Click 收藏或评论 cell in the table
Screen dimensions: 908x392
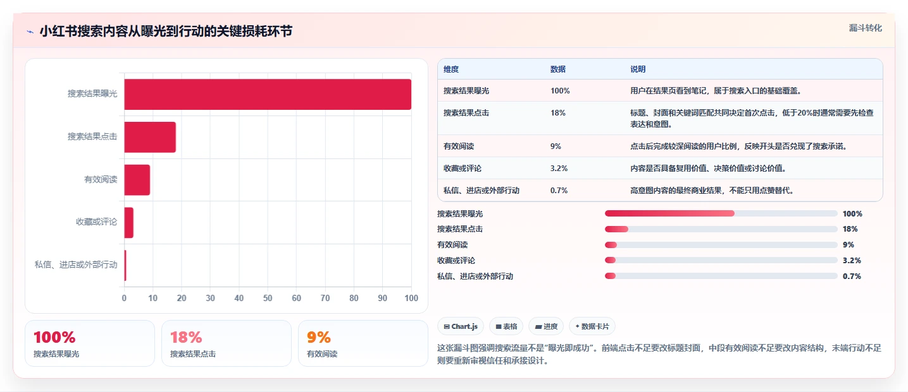click(463, 169)
